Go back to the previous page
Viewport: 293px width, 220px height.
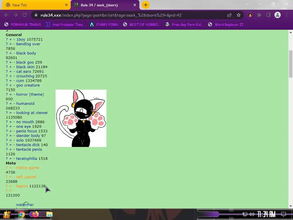[6, 15]
